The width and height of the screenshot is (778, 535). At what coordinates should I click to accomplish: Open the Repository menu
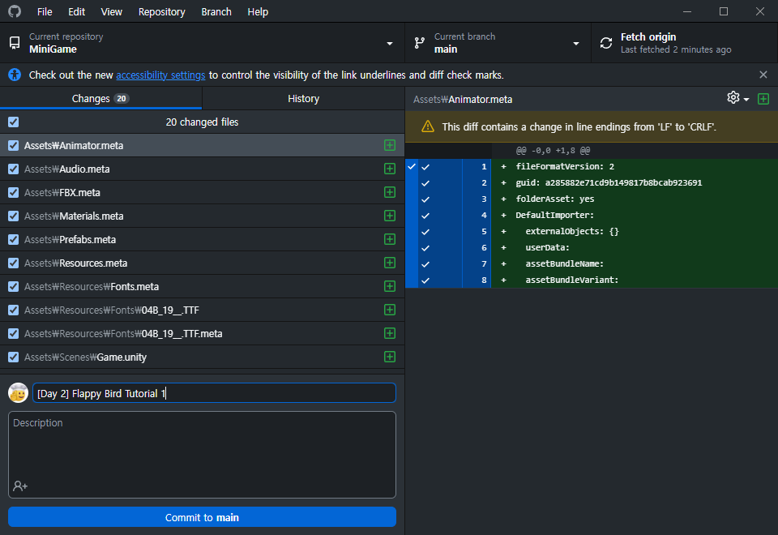162,11
